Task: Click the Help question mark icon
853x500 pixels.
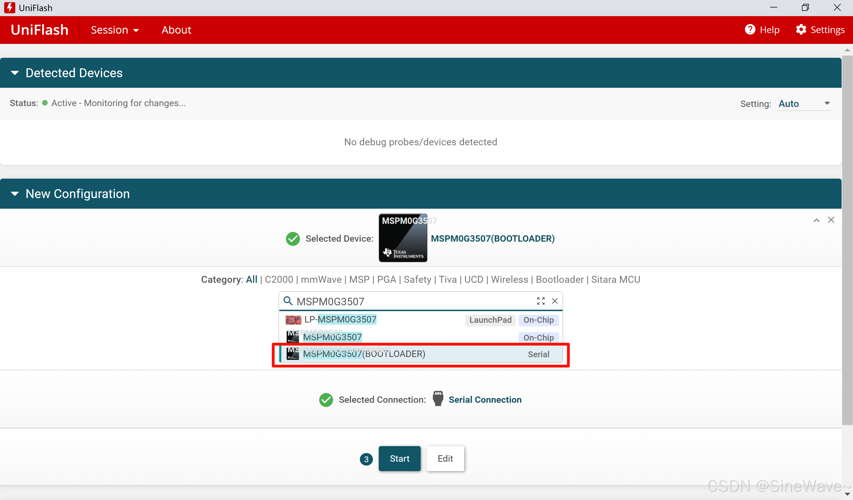Action: 750,29
